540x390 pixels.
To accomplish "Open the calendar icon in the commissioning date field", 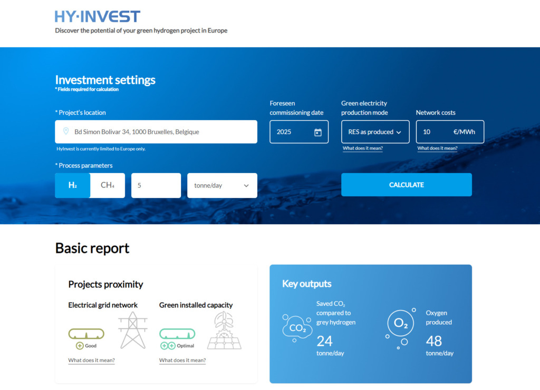I will pyautogui.click(x=318, y=132).
